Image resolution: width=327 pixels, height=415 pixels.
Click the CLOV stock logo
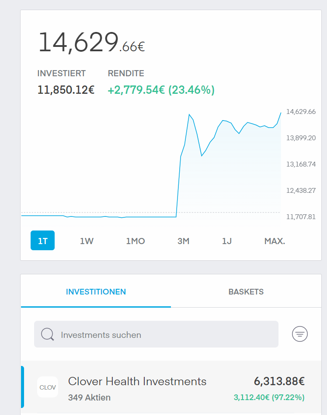pyautogui.click(x=48, y=387)
